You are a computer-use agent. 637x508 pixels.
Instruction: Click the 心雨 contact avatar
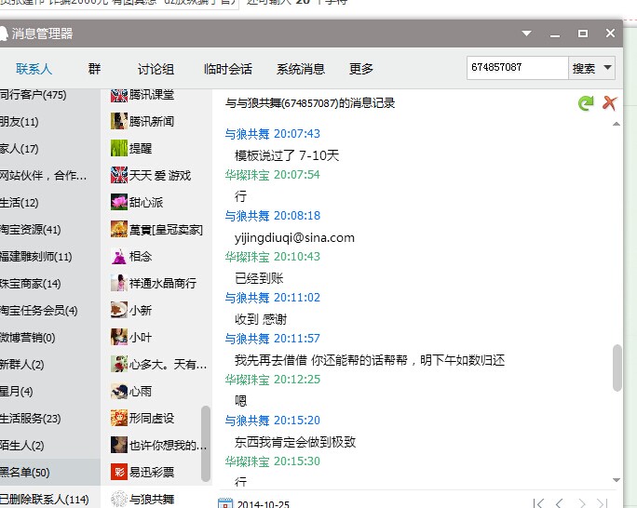point(119,391)
